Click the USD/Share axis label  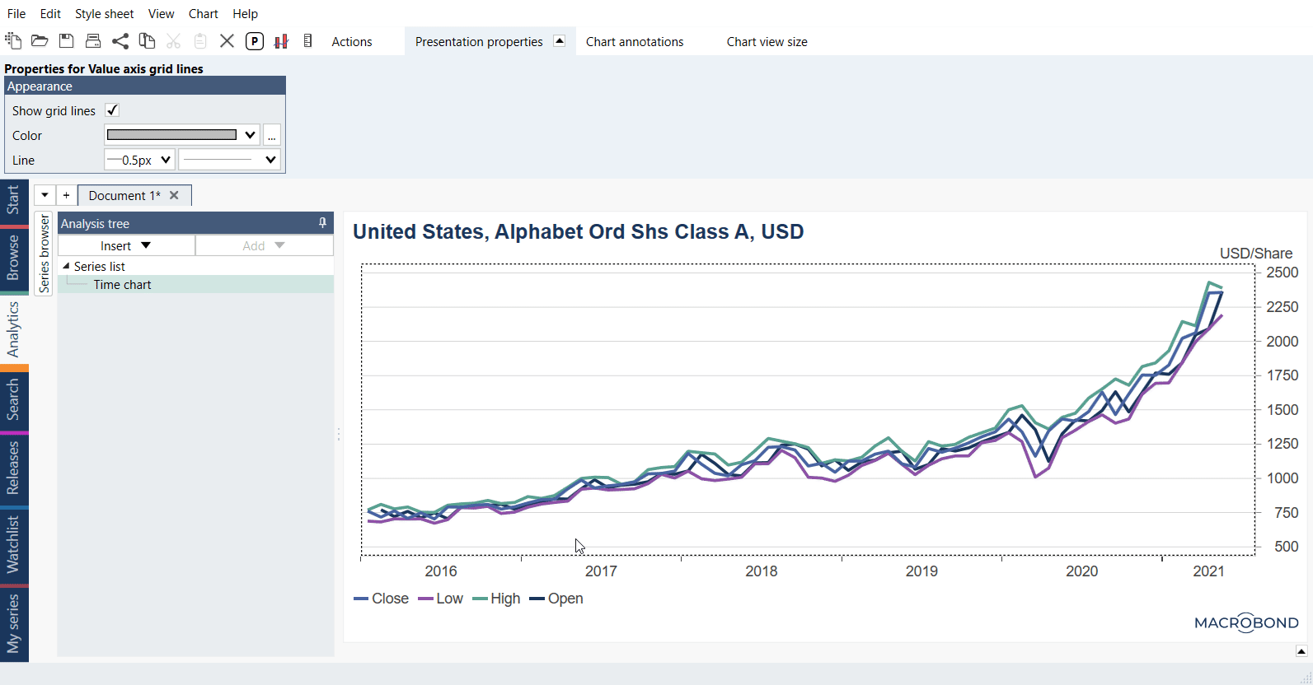pos(1256,254)
